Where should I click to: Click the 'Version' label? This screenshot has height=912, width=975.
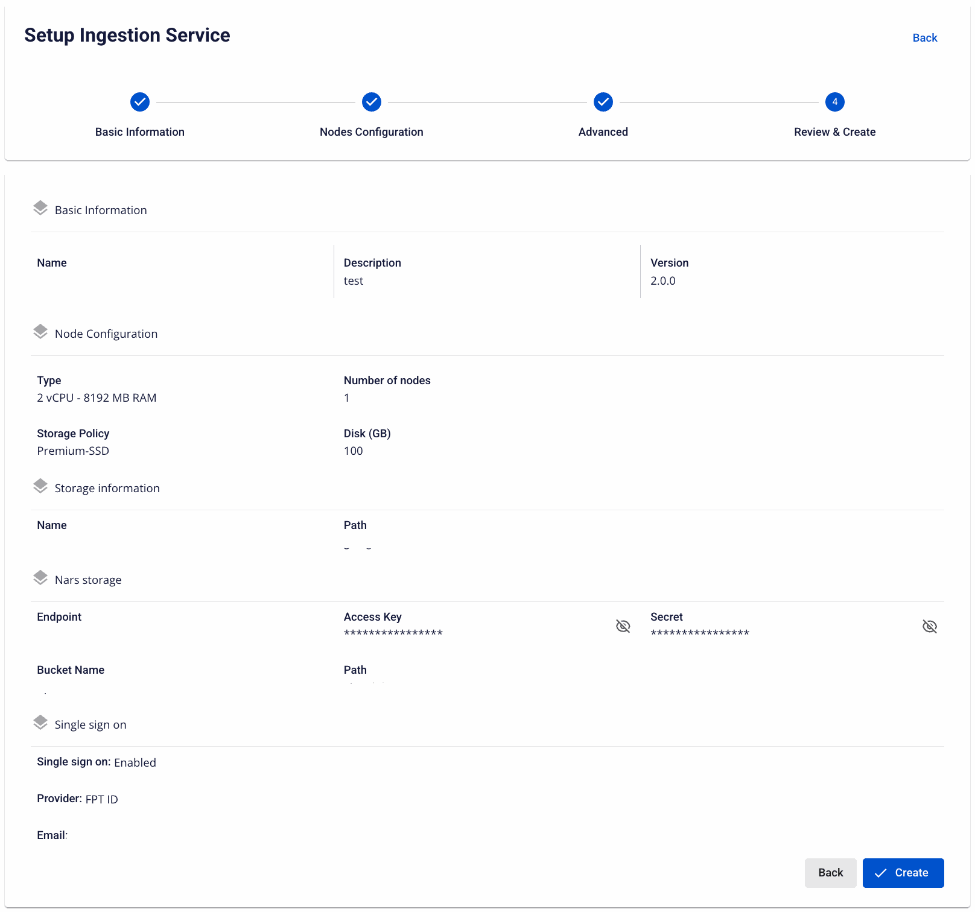tap(670, 263)
